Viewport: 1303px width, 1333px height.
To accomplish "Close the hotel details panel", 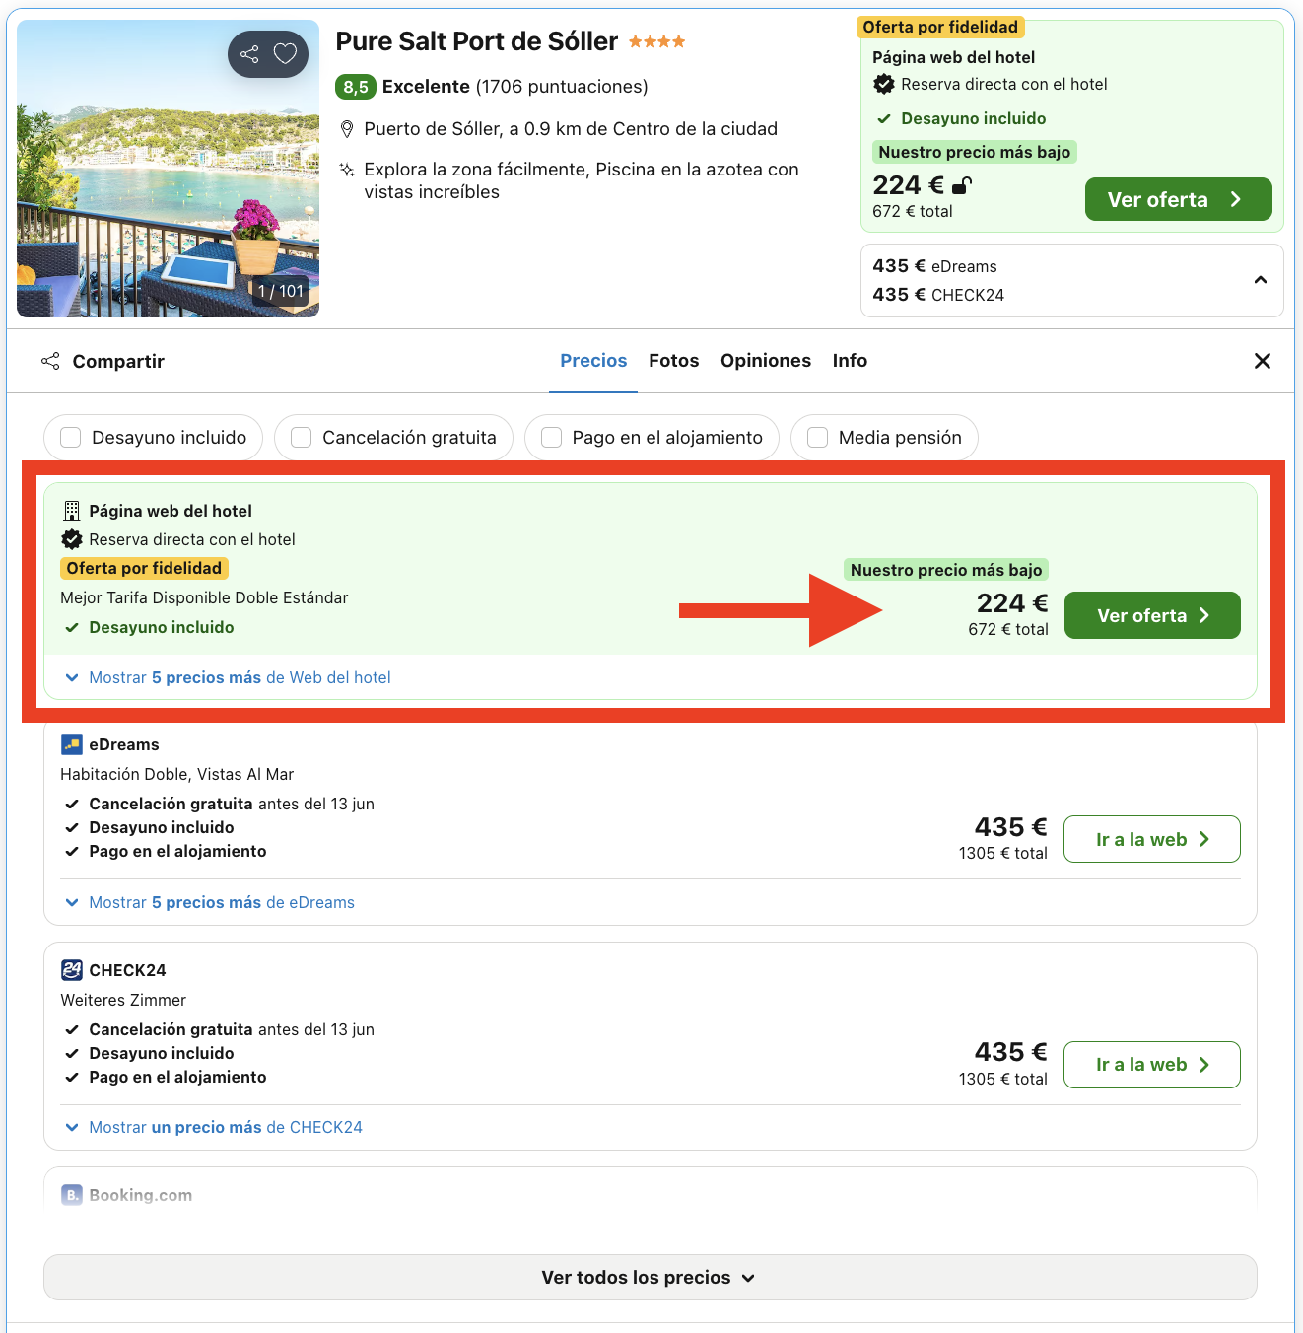I will [x=1262, y=361].
